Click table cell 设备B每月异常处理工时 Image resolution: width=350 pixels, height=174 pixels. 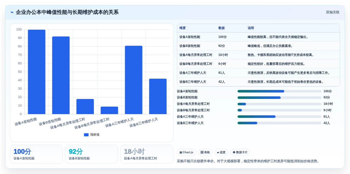click(196, 64)
